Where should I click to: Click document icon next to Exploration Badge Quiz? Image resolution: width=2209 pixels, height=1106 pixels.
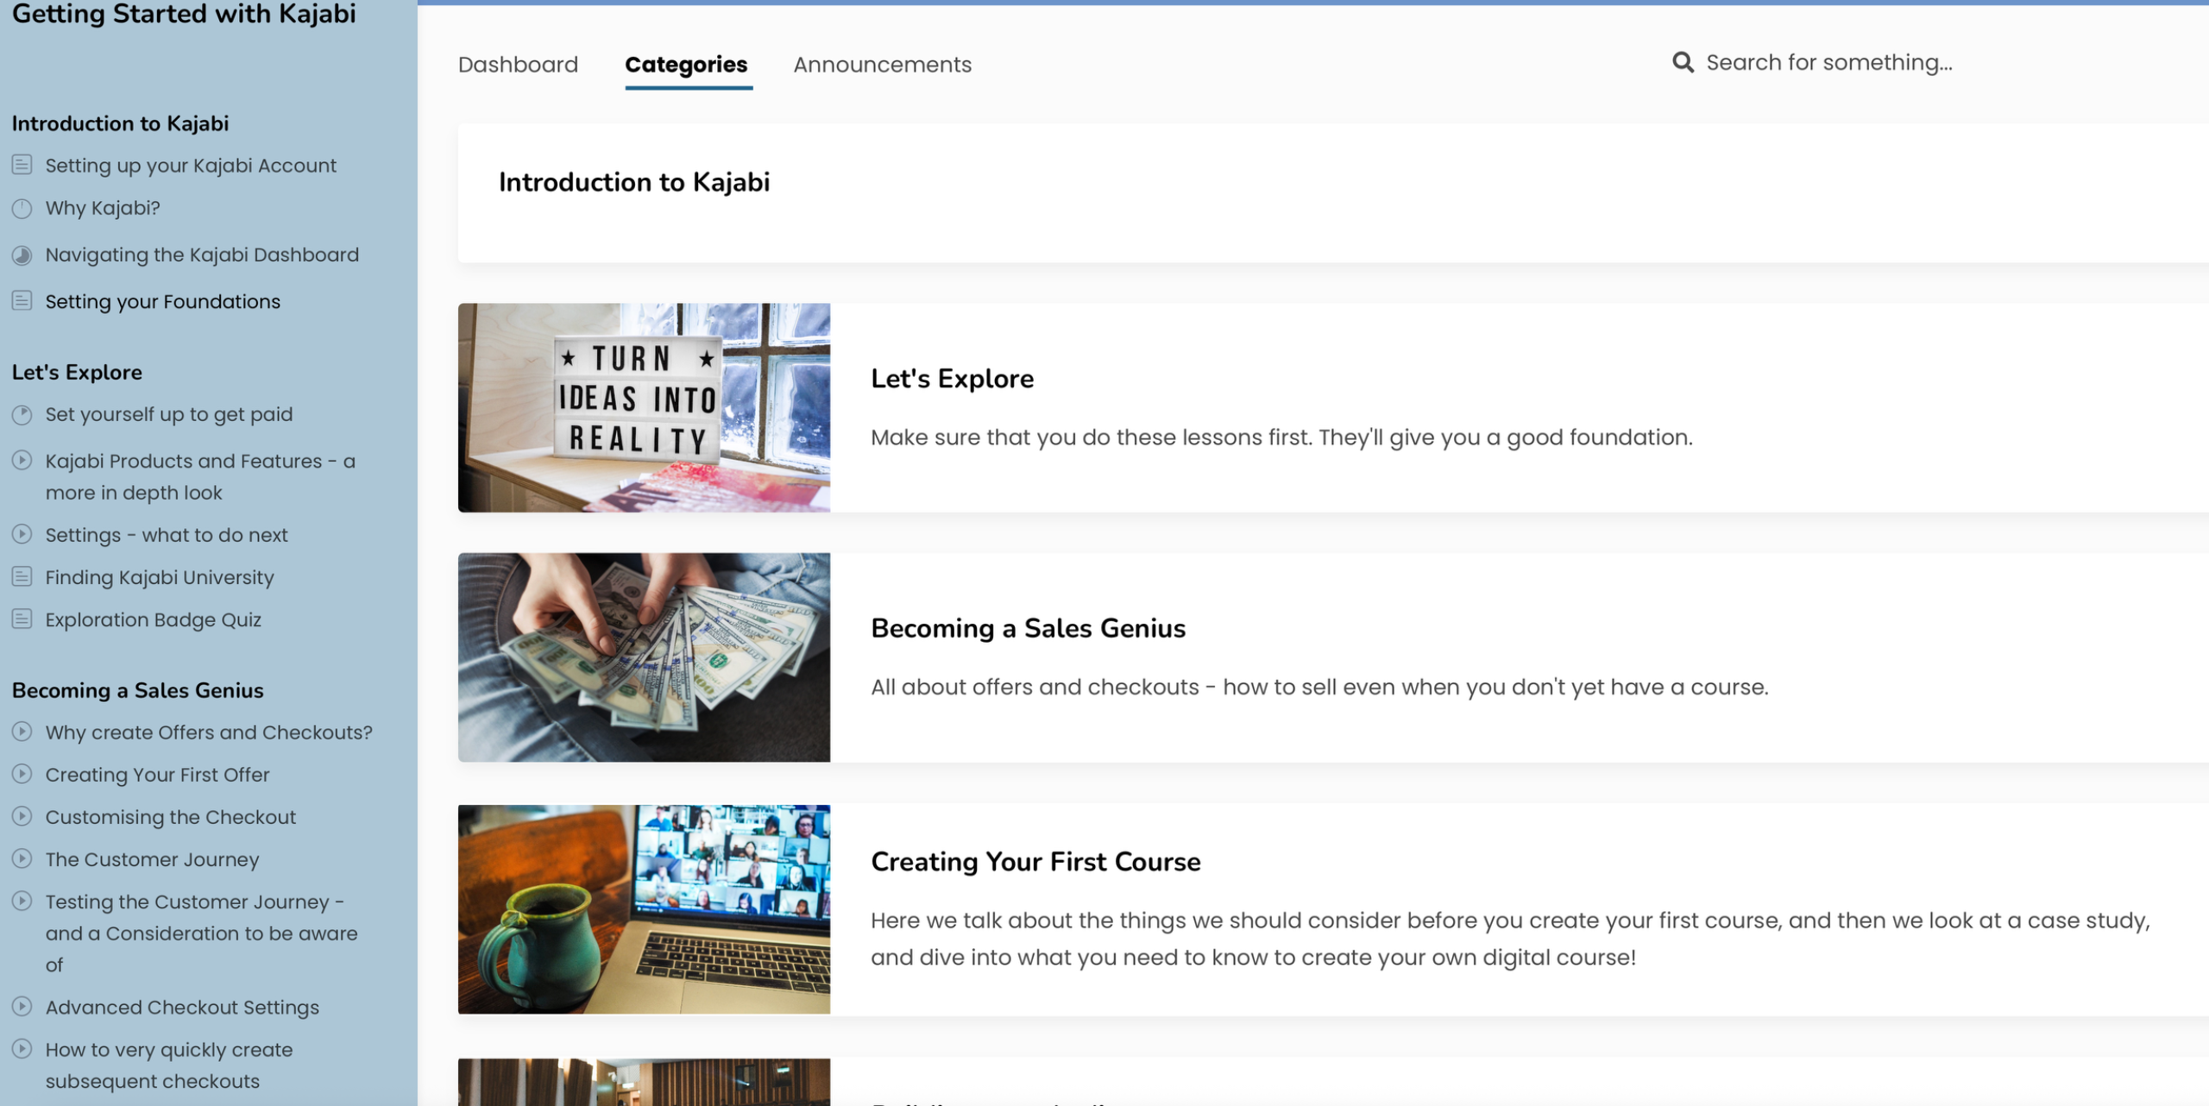pos(22,619)
